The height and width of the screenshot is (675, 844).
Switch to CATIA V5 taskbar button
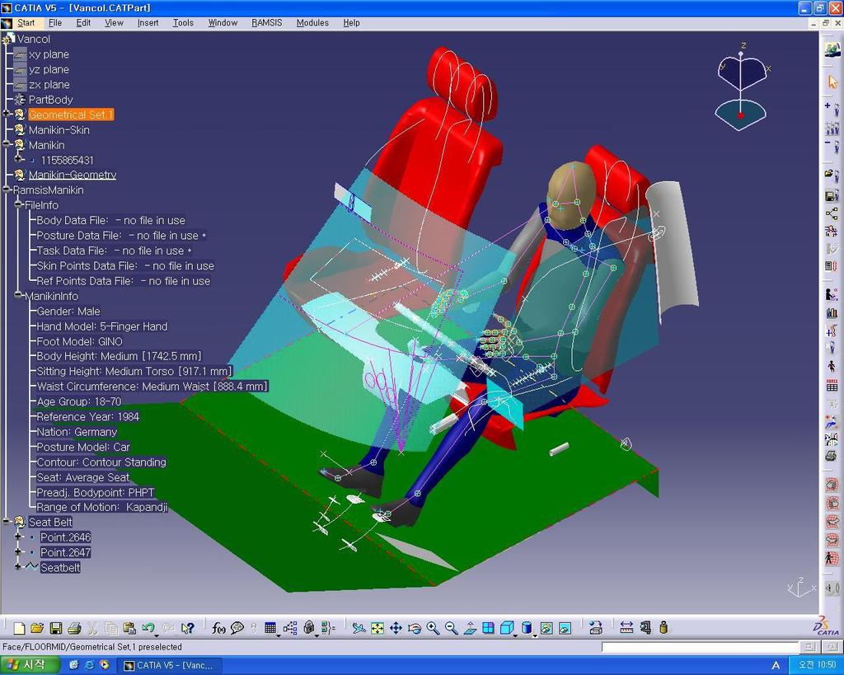[x=168, y=665]
